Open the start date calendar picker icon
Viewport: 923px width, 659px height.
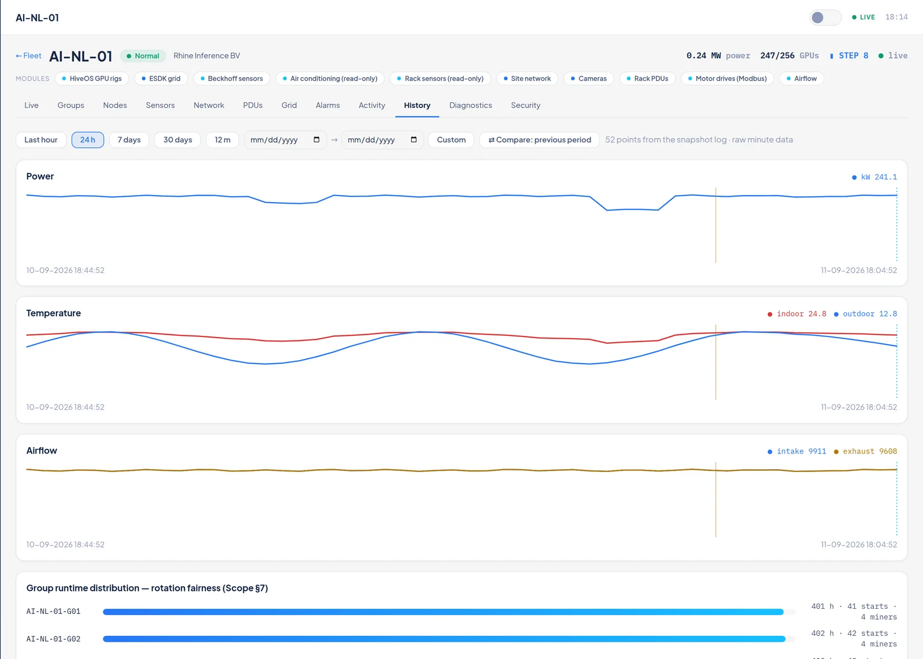pyautogui.click(x=317, y=140)
